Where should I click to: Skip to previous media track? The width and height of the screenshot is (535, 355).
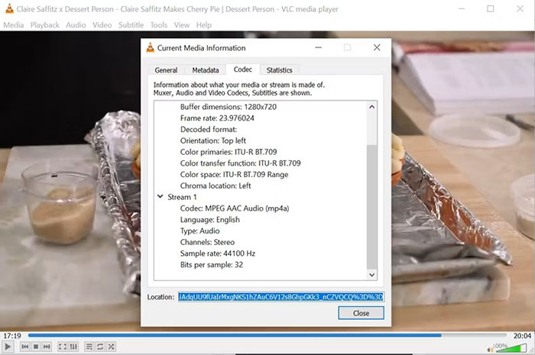tap(24, 347)
